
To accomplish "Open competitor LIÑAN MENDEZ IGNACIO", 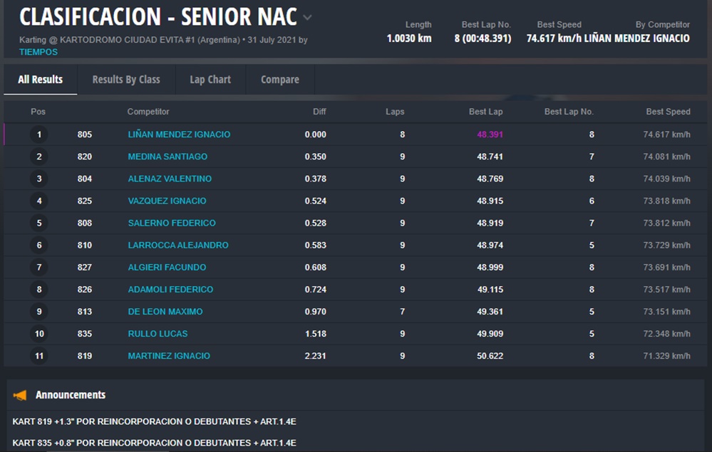I will click(179, 135).
